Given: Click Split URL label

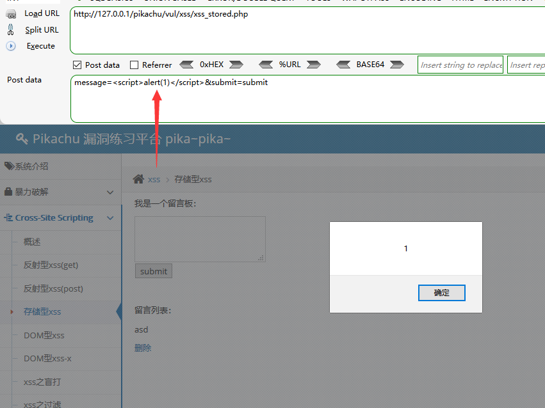Looking at the screenshot, I should (42, 30).
